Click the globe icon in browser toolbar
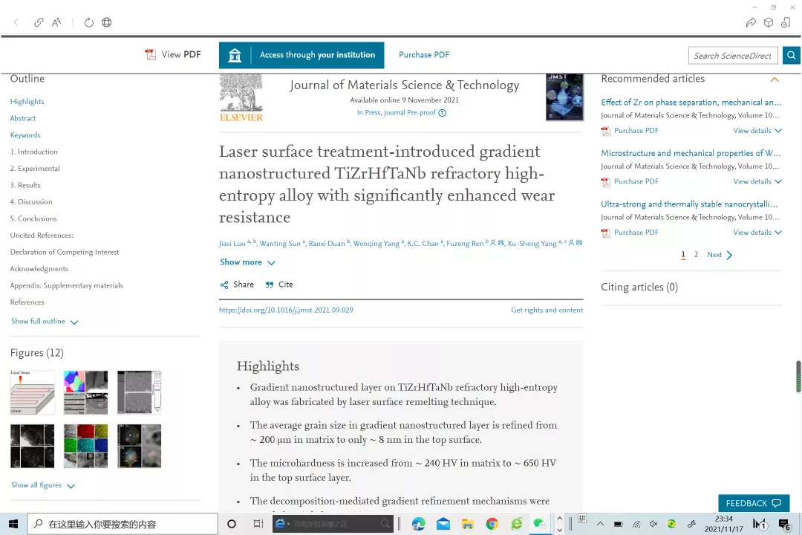 pos(107,22)
